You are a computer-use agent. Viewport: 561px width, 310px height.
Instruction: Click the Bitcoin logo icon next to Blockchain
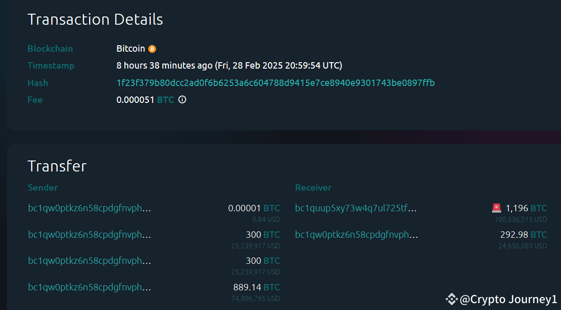pos(152,48)
